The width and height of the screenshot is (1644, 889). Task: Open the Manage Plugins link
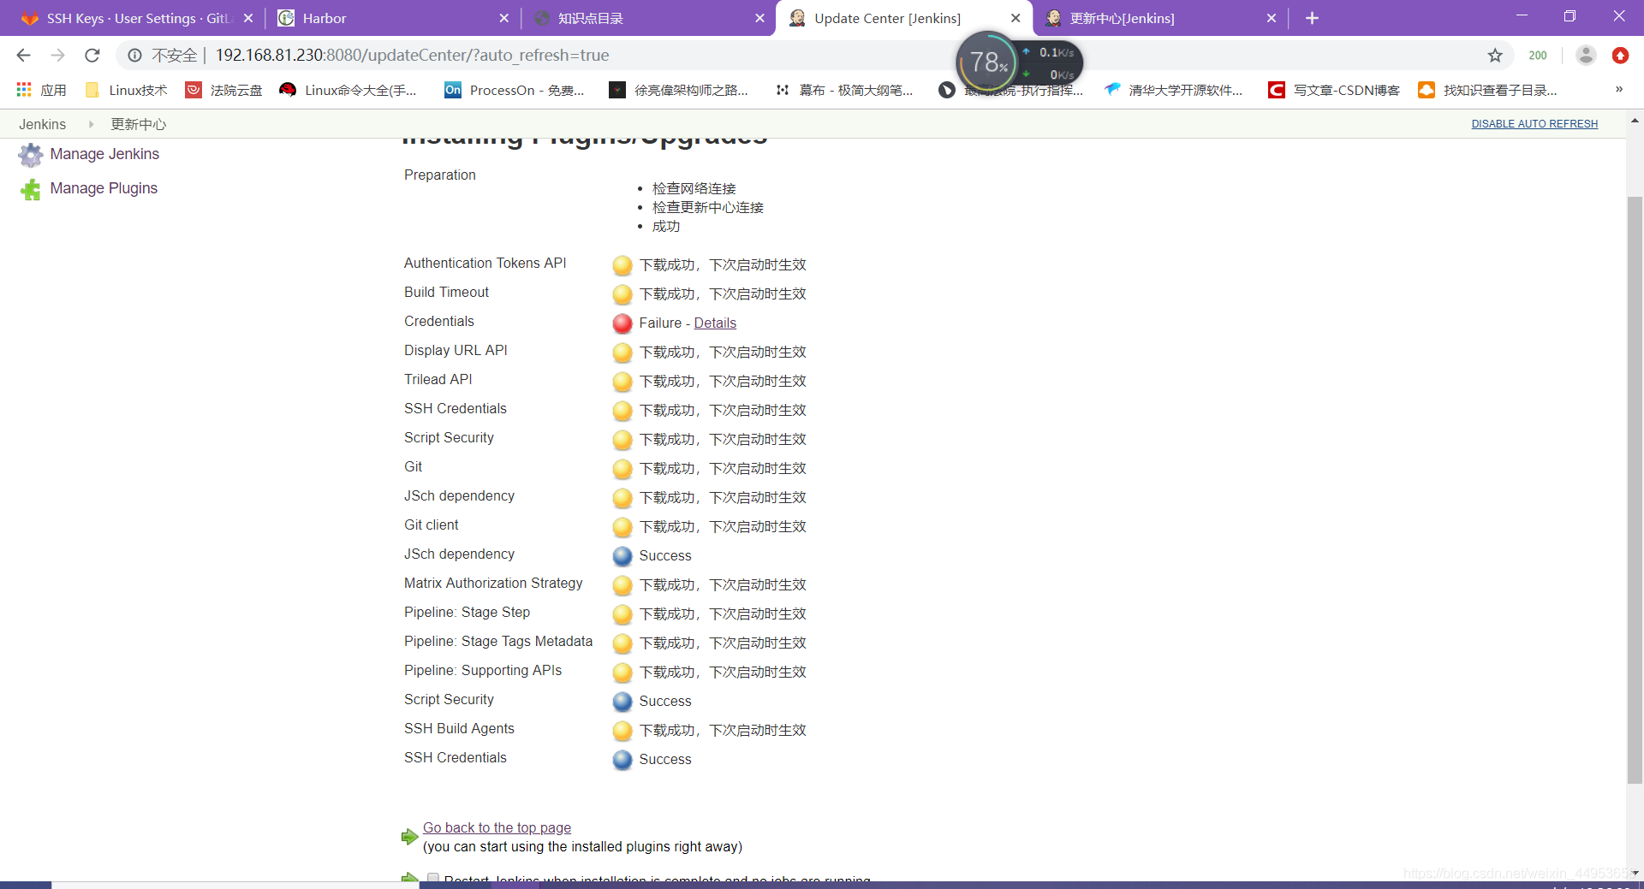point(104,188)
